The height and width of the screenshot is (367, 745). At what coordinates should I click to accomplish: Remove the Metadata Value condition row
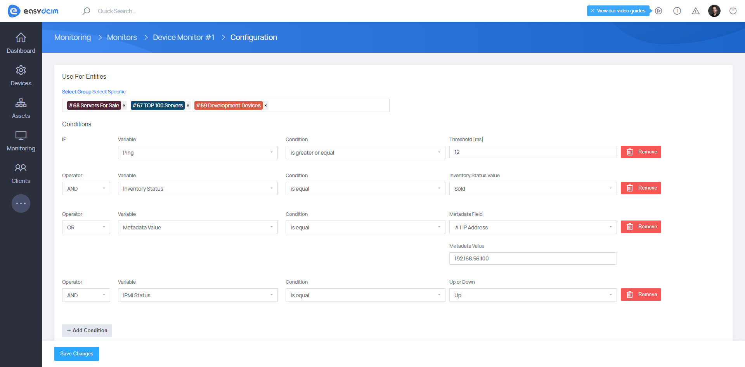click(641, 227)
